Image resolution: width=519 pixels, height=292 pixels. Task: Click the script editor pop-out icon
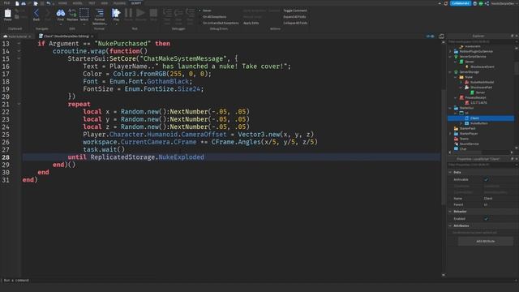point(441,36)
